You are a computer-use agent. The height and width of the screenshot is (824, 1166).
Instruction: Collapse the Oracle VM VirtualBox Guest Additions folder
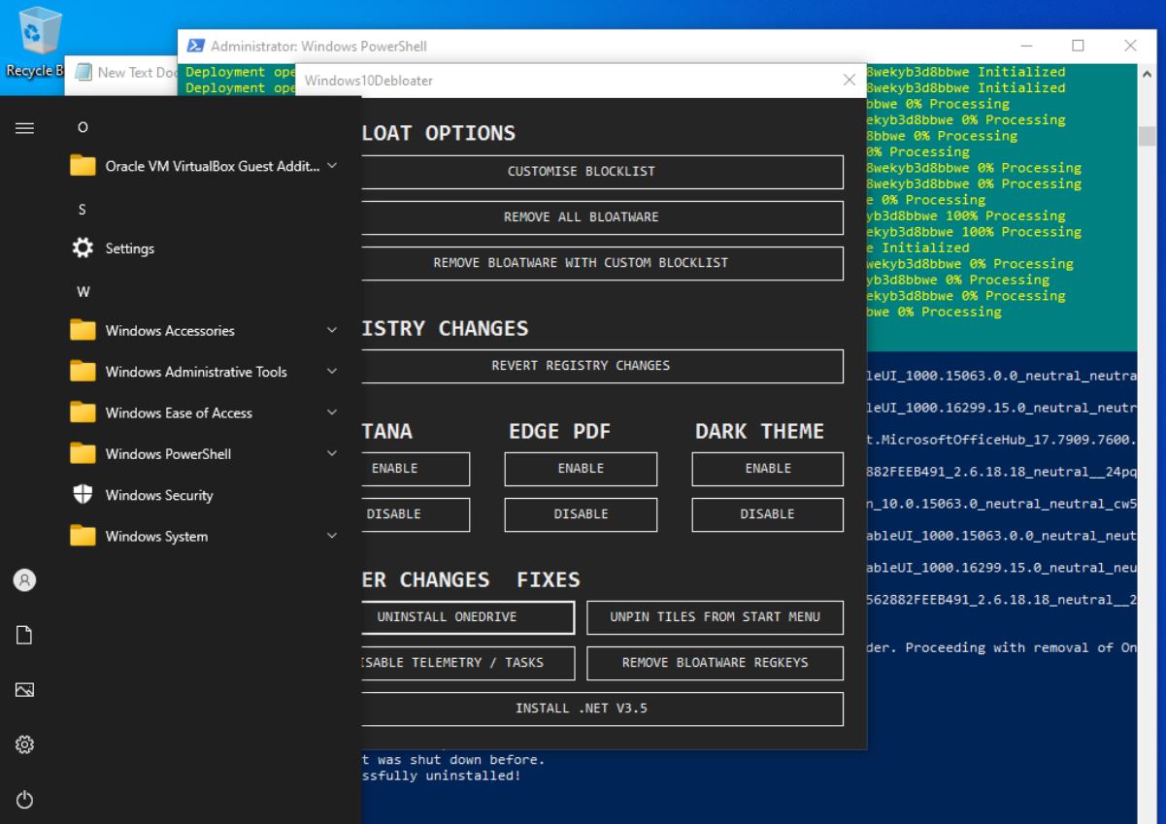click(333, 167)
